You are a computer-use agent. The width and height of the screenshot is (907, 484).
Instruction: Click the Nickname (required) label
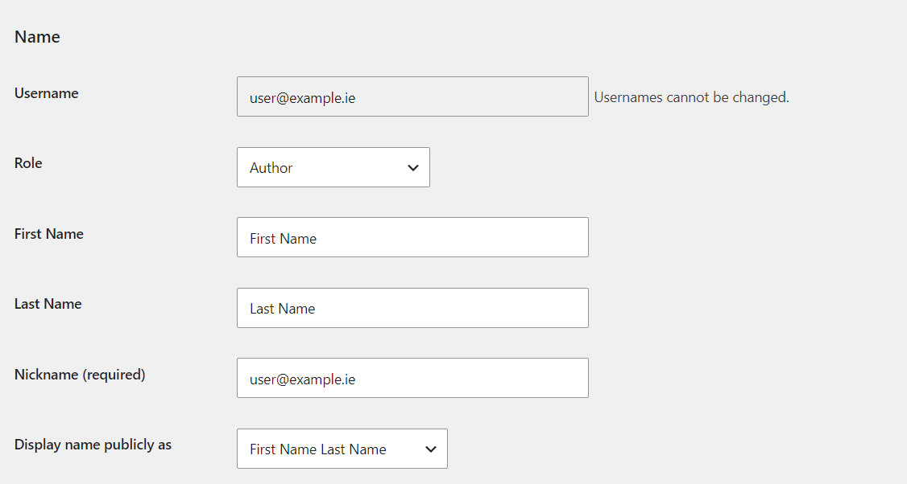click(80, 375)
